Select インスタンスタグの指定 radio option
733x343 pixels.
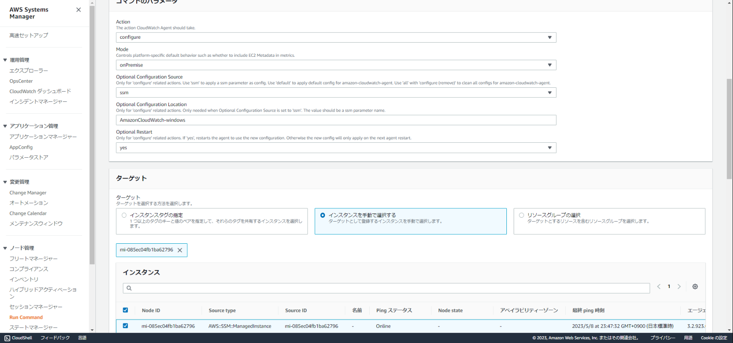tap(124, 215)
